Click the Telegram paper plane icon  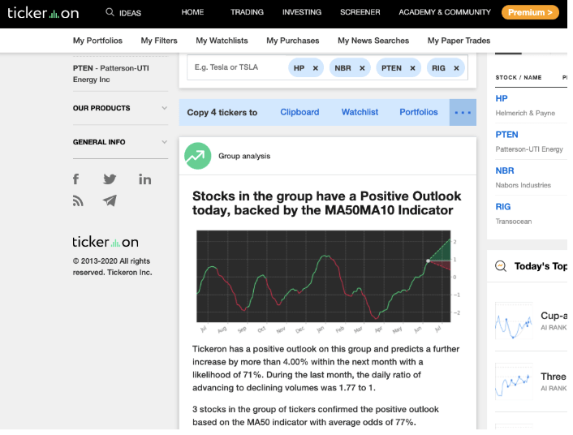tap(110, 200)
